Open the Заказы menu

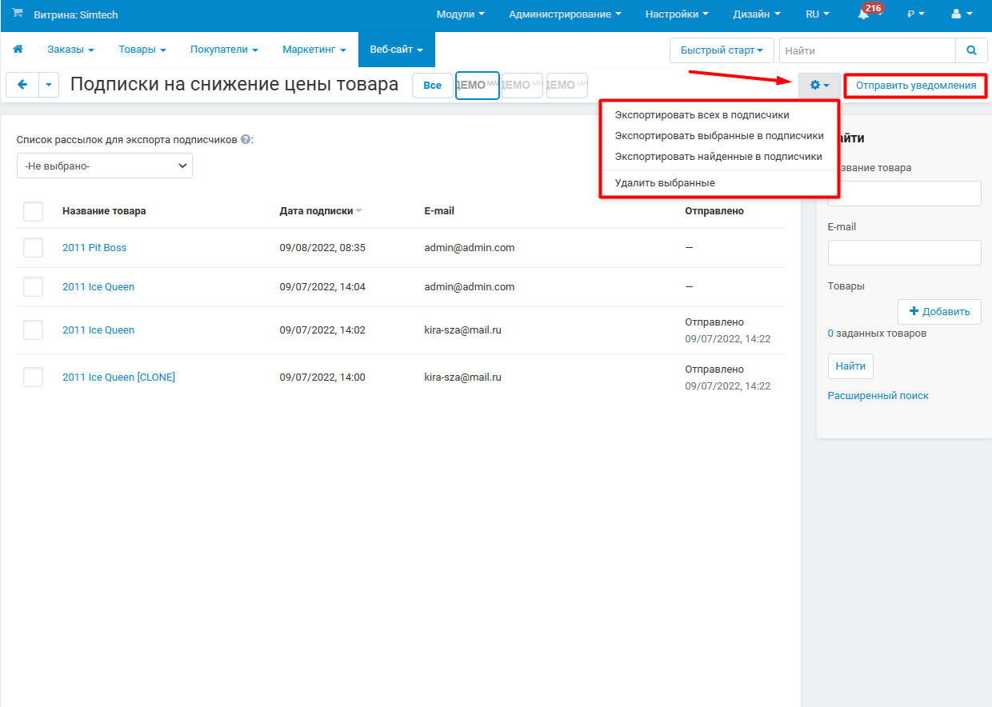pos(70,50)
